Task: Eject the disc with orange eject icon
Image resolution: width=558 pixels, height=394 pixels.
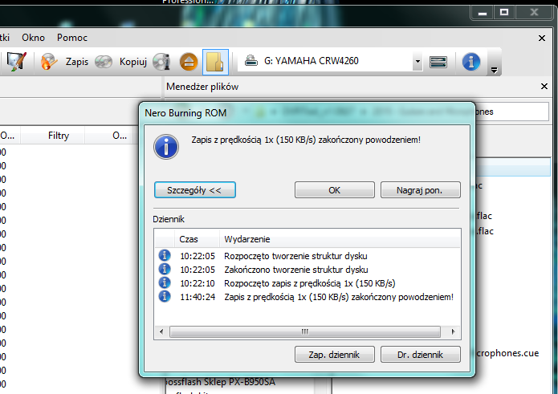Action: click(189, 62)
